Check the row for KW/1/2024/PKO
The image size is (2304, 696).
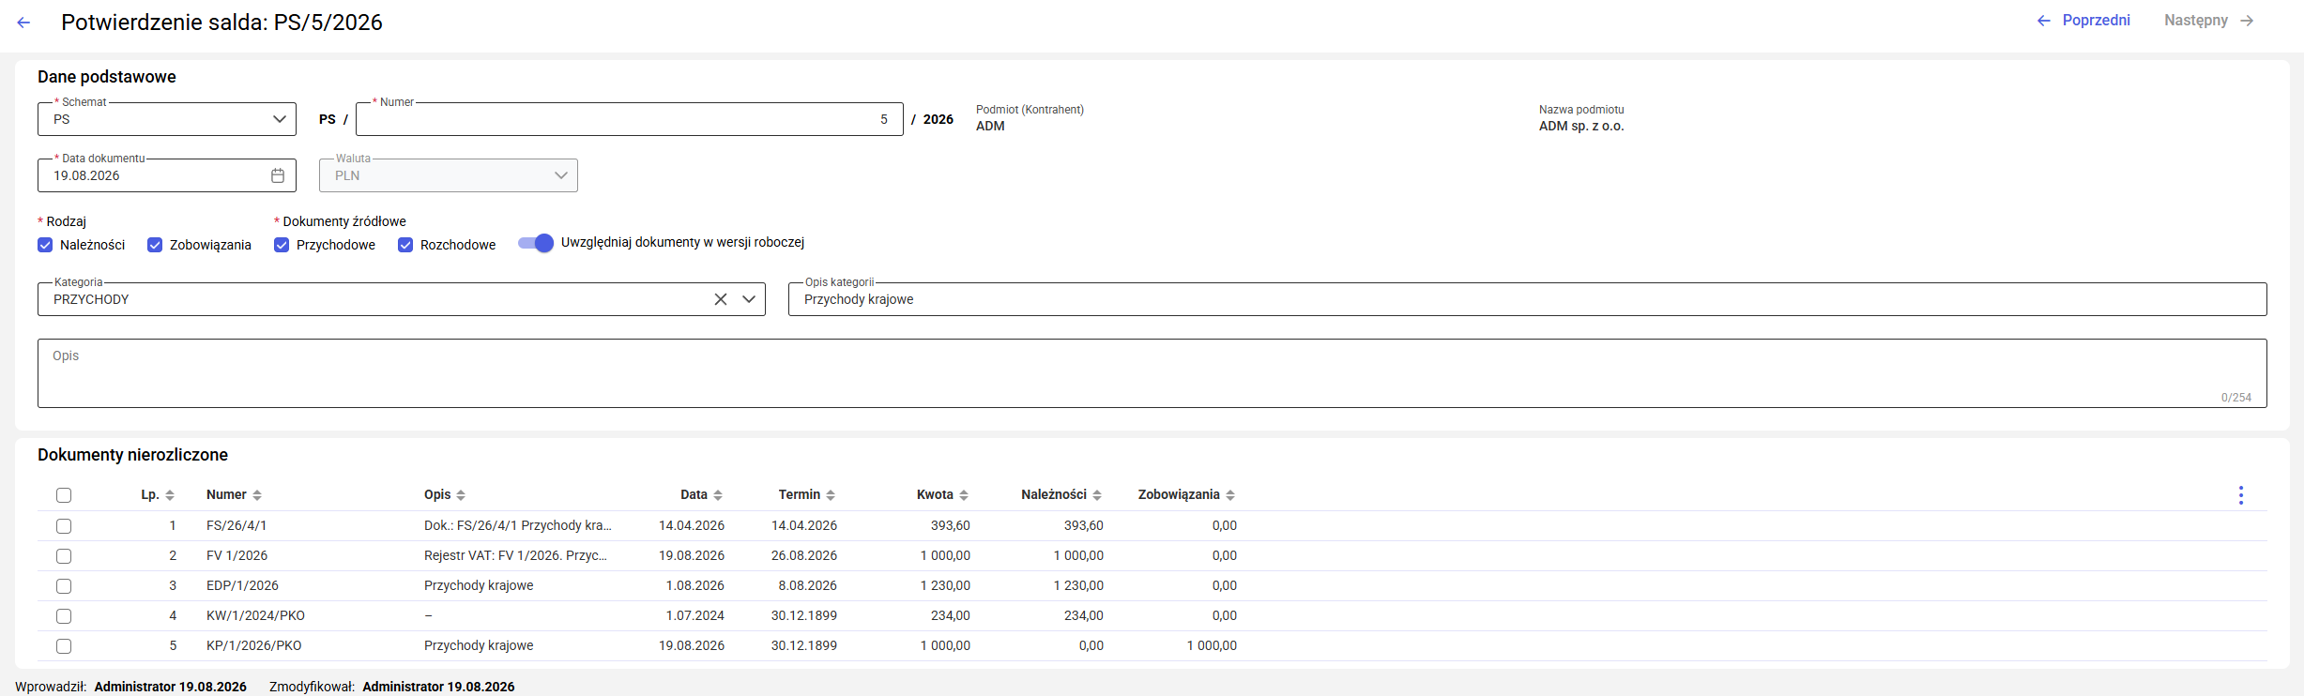tap(64, 616)
